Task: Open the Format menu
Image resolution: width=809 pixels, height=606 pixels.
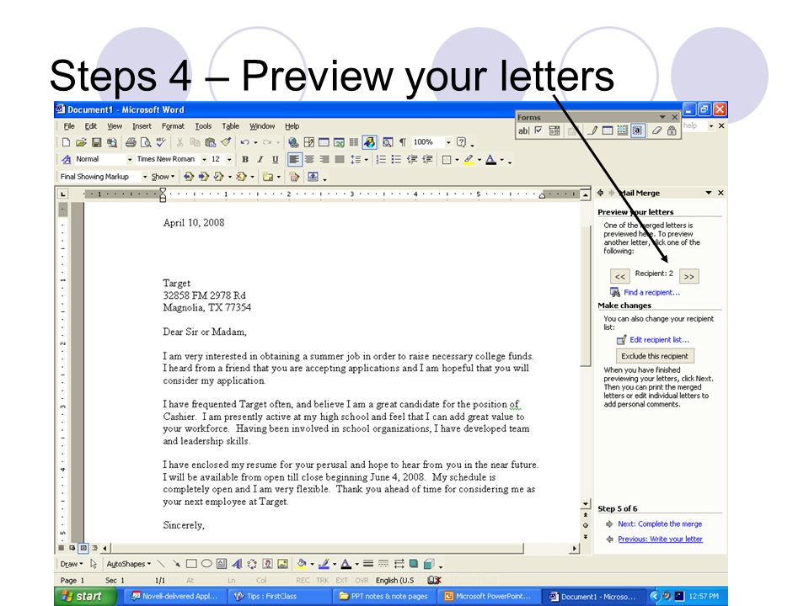Action: [x=173, y=126]
